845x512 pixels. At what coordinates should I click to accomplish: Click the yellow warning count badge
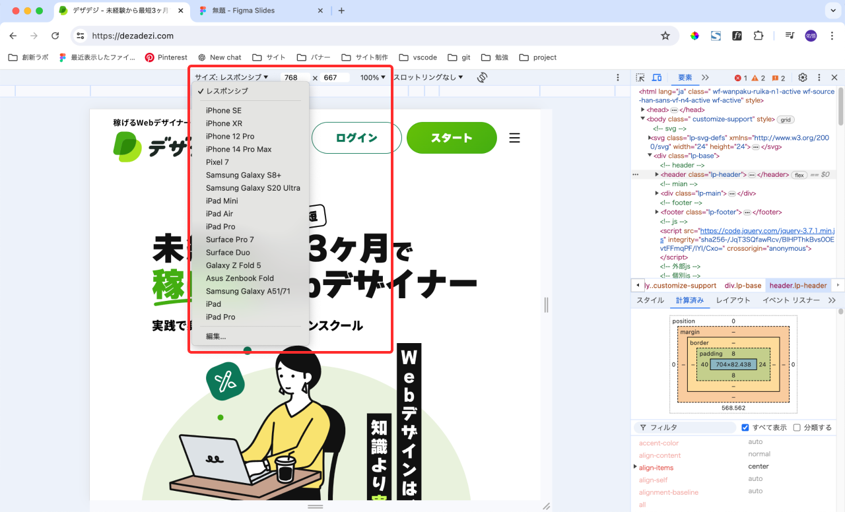pyautogui.click(x=759, y=78)
